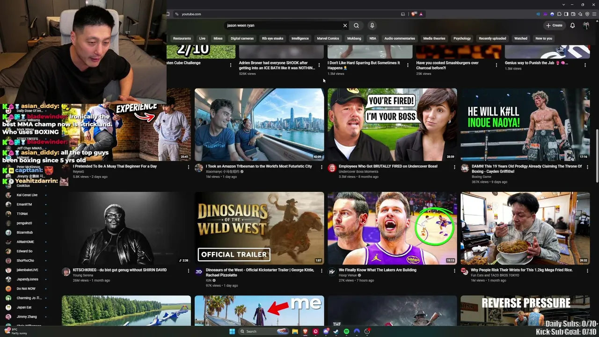Viewport: 599px width, 337px height.
Task: Open options menu for Muay Thai Beginner video
Action: tap(189, 167)
